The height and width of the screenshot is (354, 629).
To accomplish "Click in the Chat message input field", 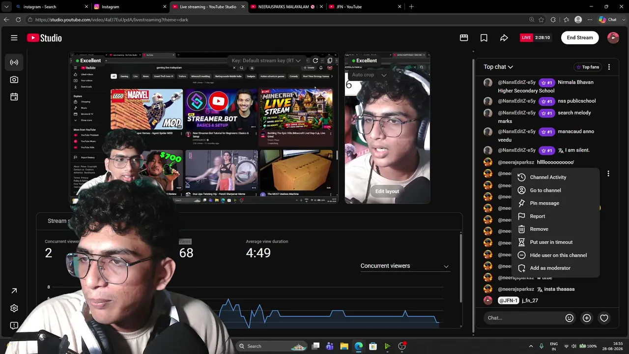I will point(523,318).
